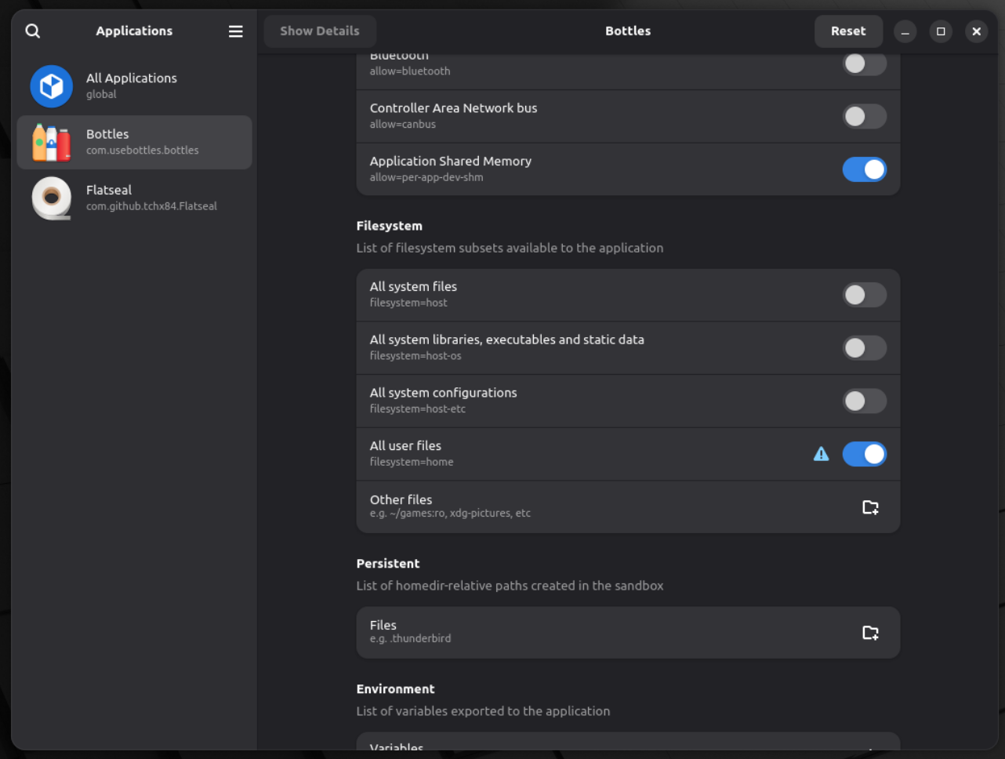Click the search magnifier icon

coord(32,31)
